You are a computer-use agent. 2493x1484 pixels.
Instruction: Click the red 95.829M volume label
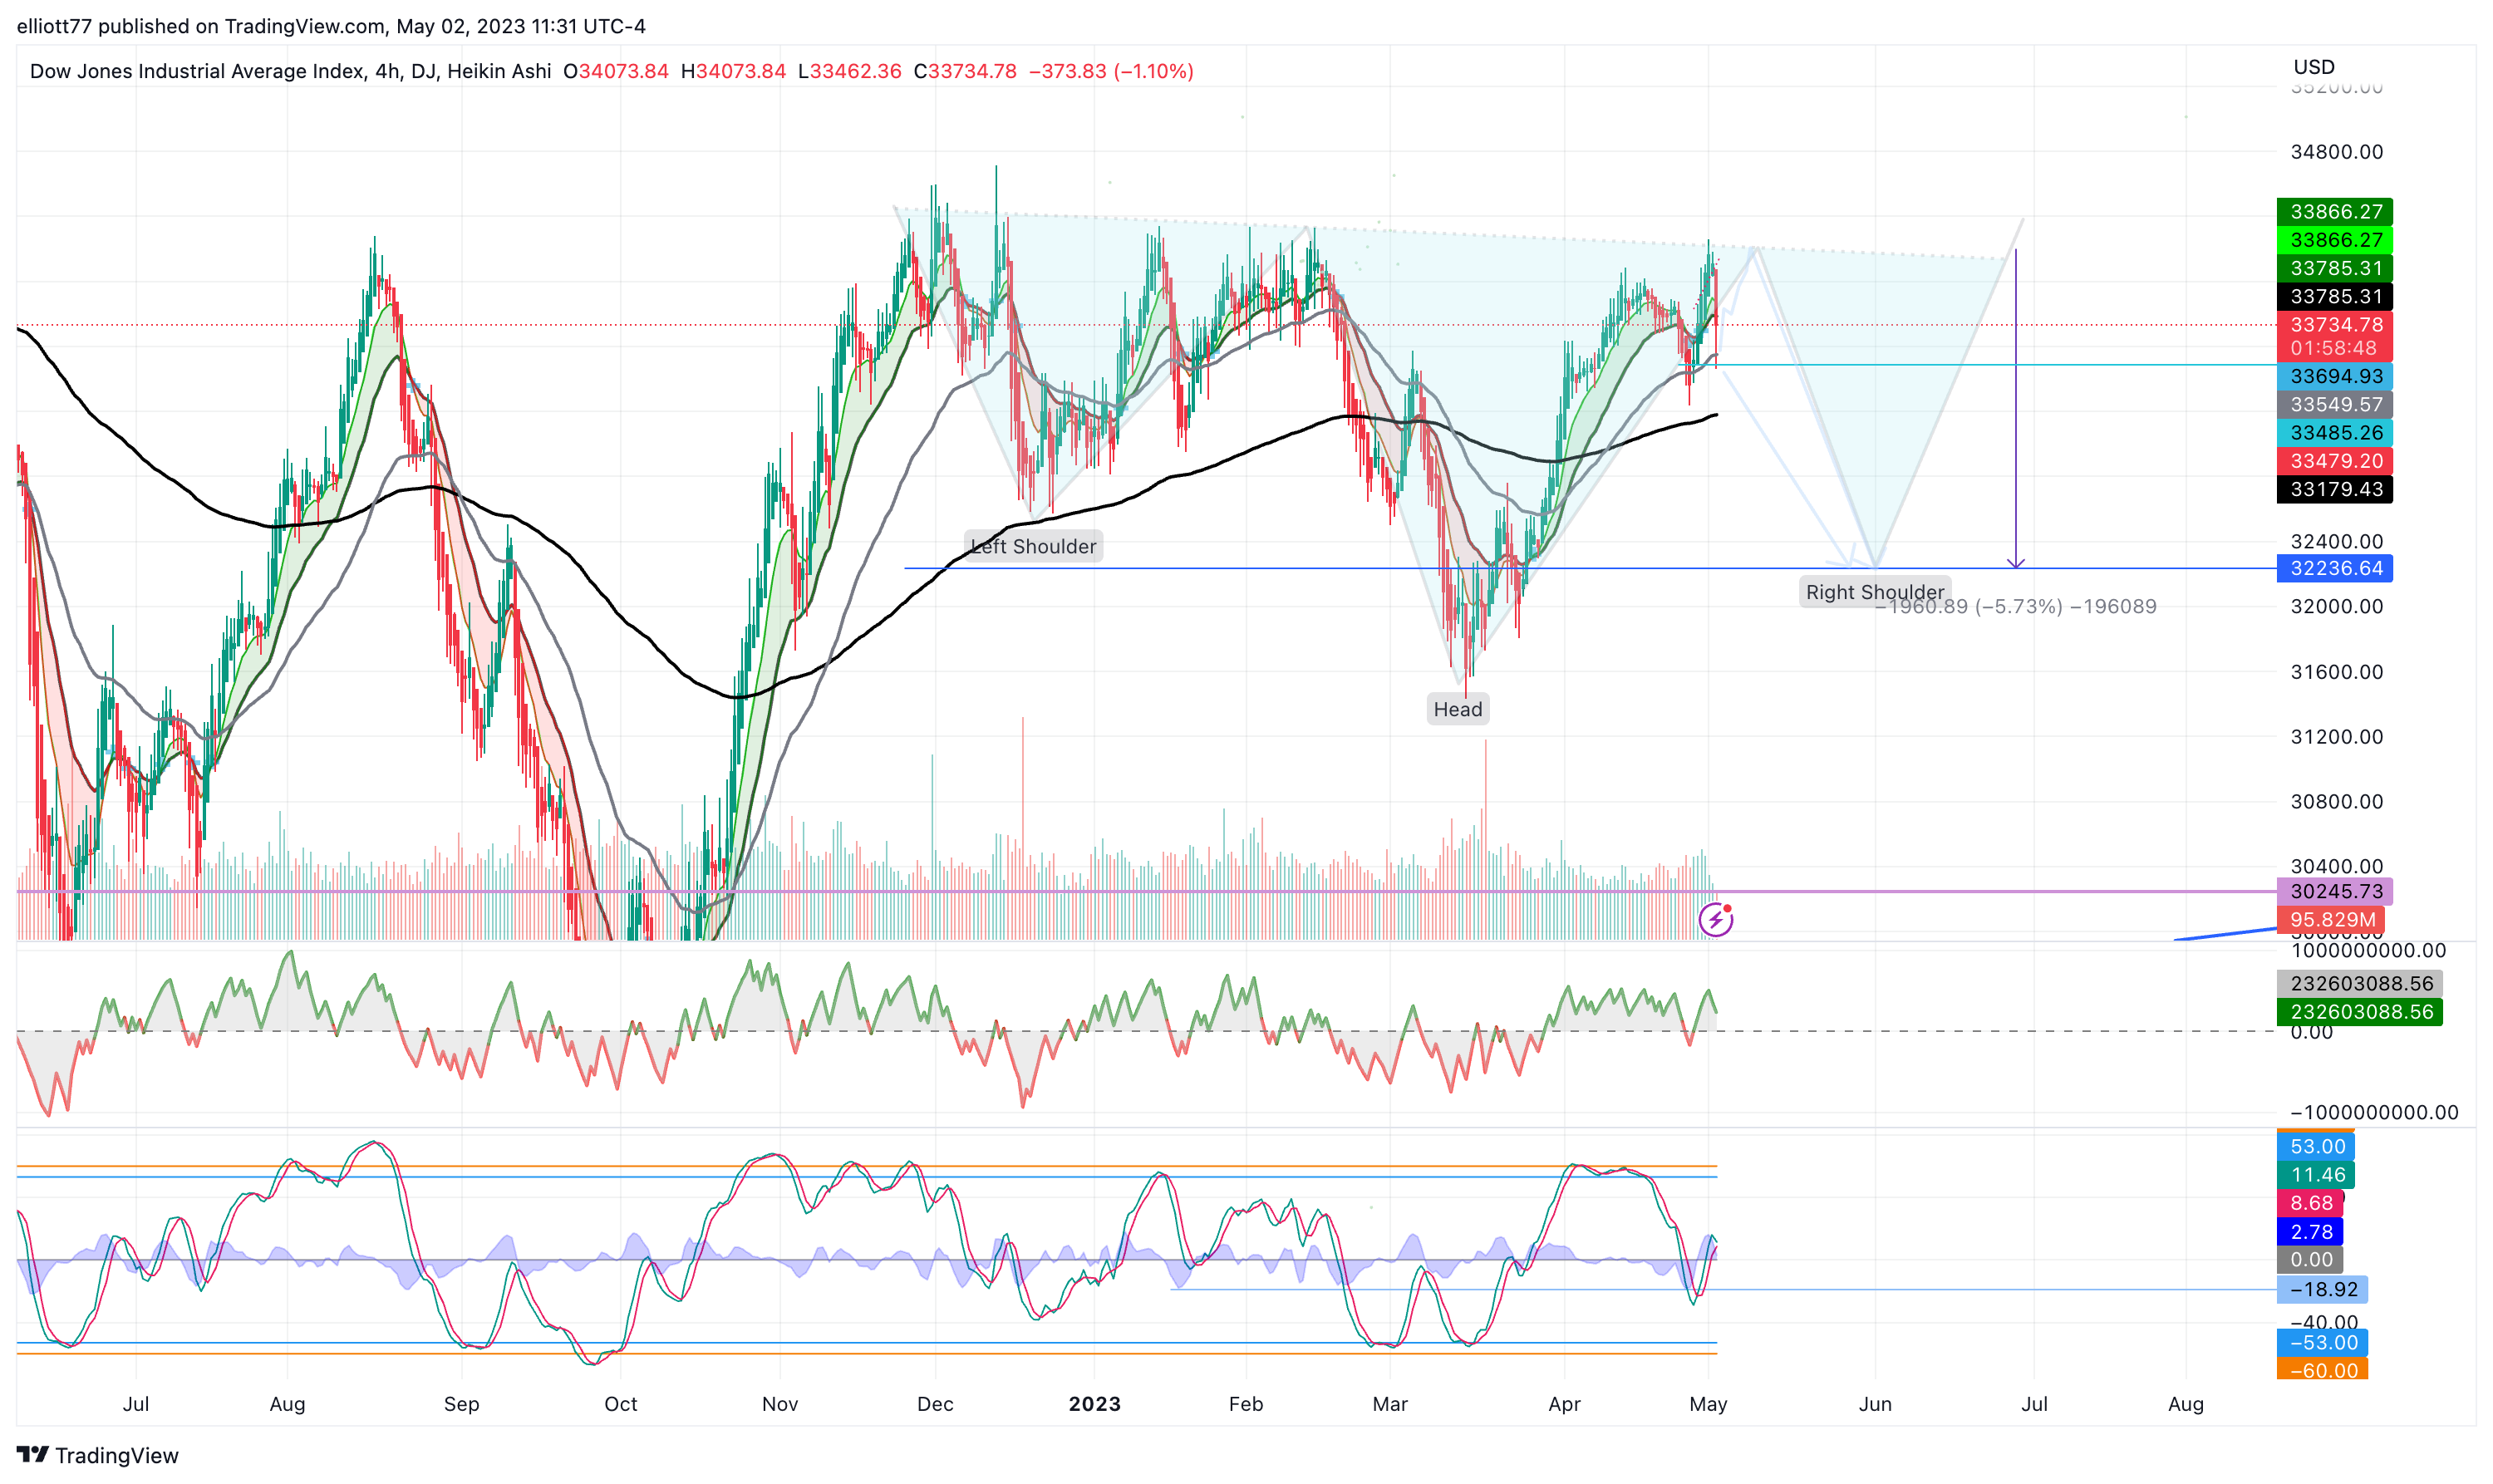click(x=2330, y=919)
